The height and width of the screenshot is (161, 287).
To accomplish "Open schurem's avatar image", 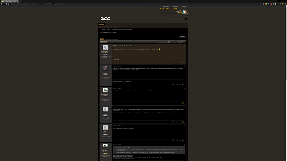I will (105, 68).
